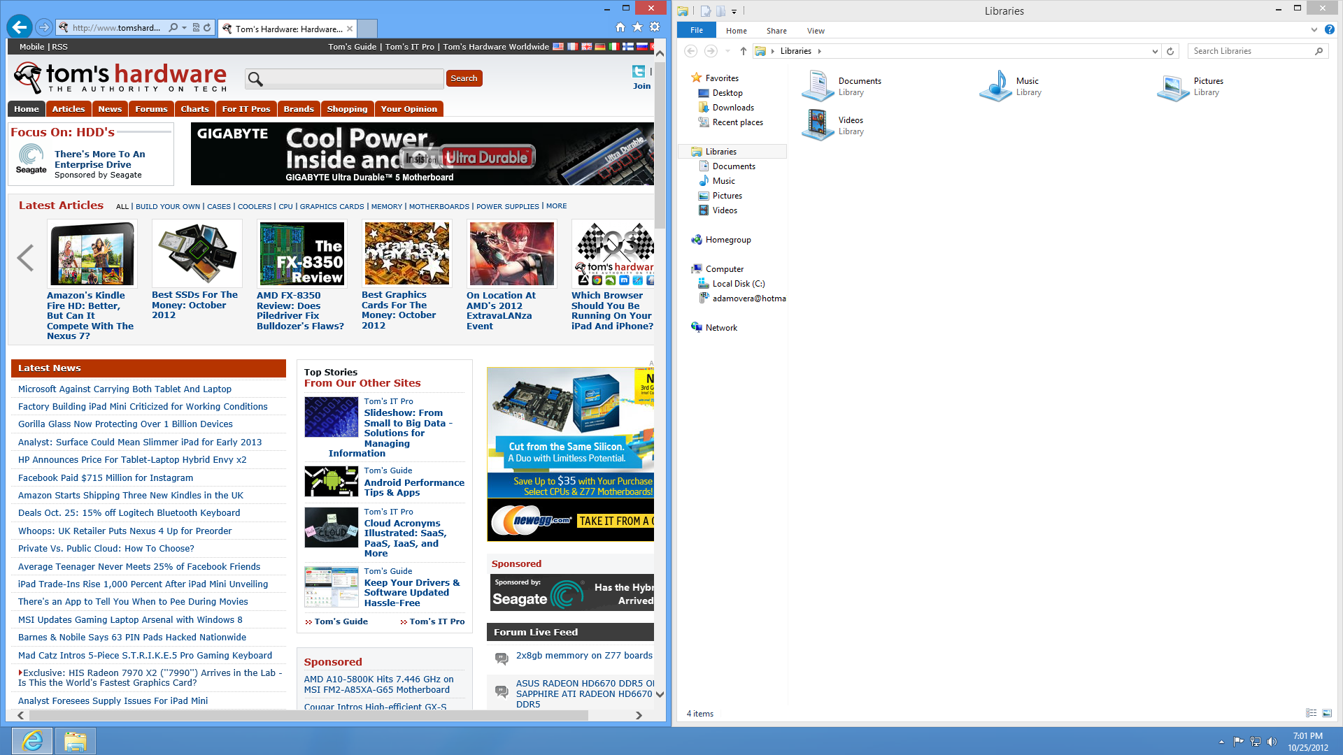Open the Charts tab on Tom's Hardware

point(194,109)
